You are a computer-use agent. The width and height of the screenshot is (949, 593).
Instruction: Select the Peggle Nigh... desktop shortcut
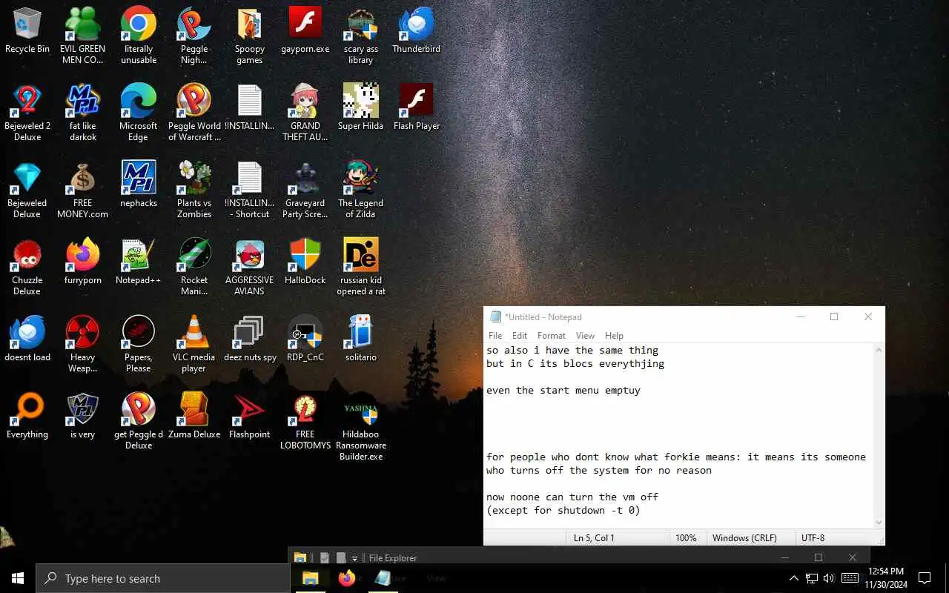(x=194, y=36)
